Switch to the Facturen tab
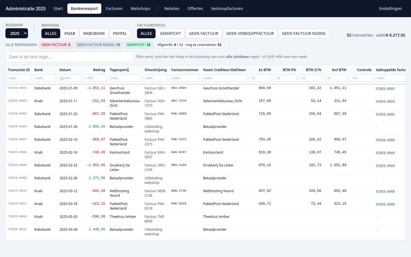411x257 pixels. point(114,9)
